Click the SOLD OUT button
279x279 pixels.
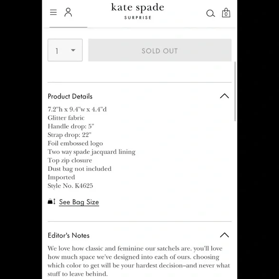click(160, 50)
